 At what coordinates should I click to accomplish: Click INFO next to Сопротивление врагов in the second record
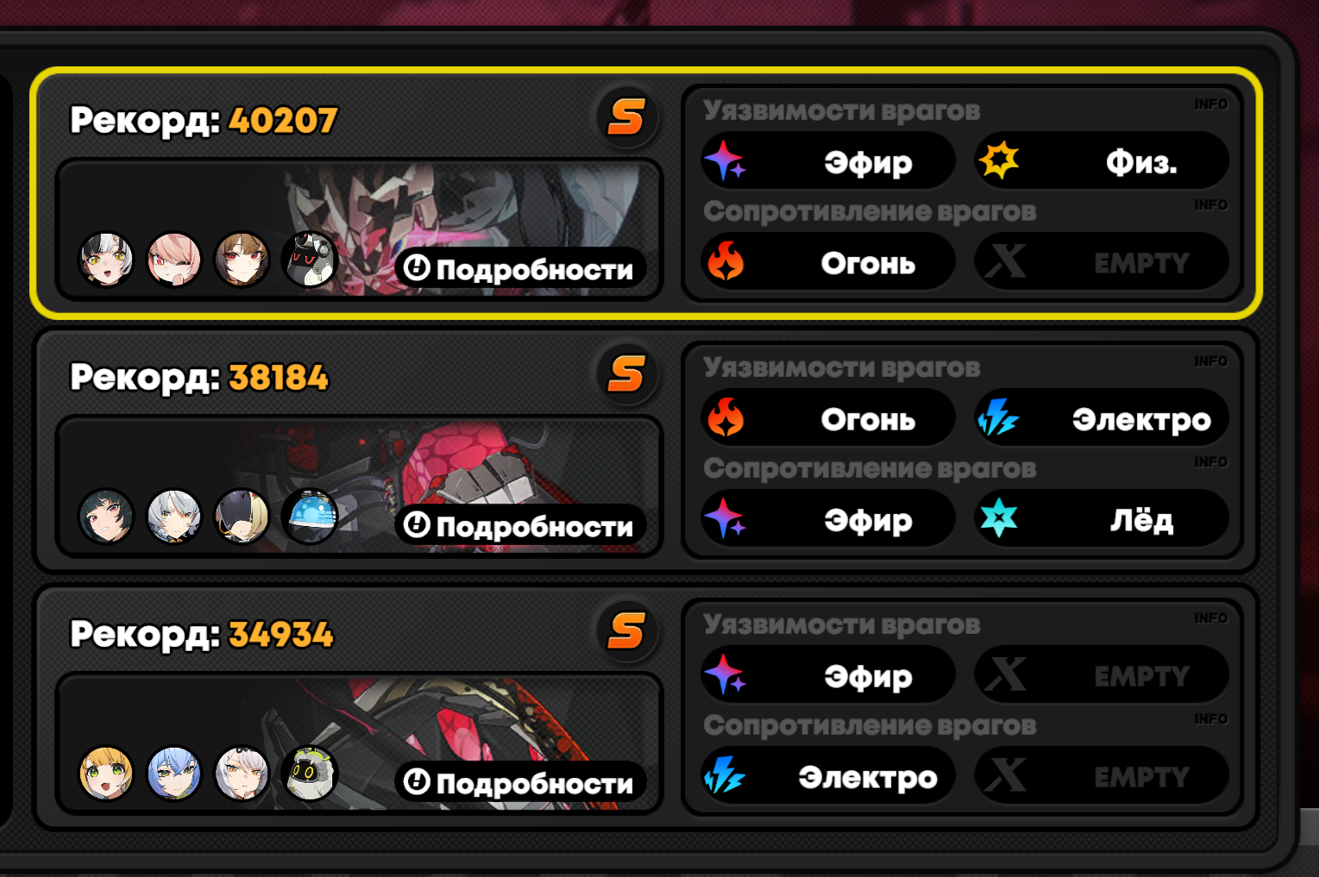point(1211,462)
